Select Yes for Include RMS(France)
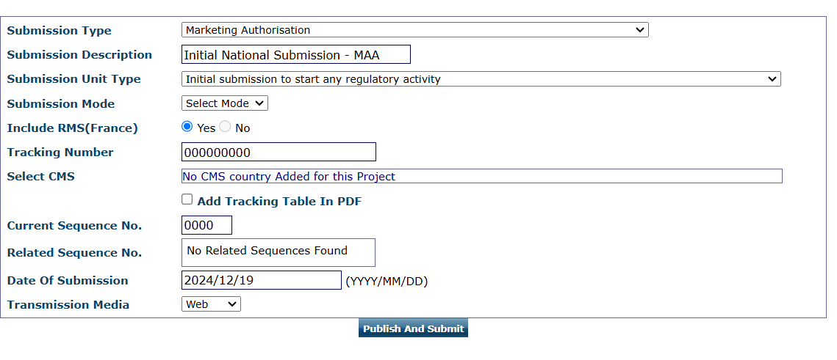This screenshot has width=837, height=360. 187,127
